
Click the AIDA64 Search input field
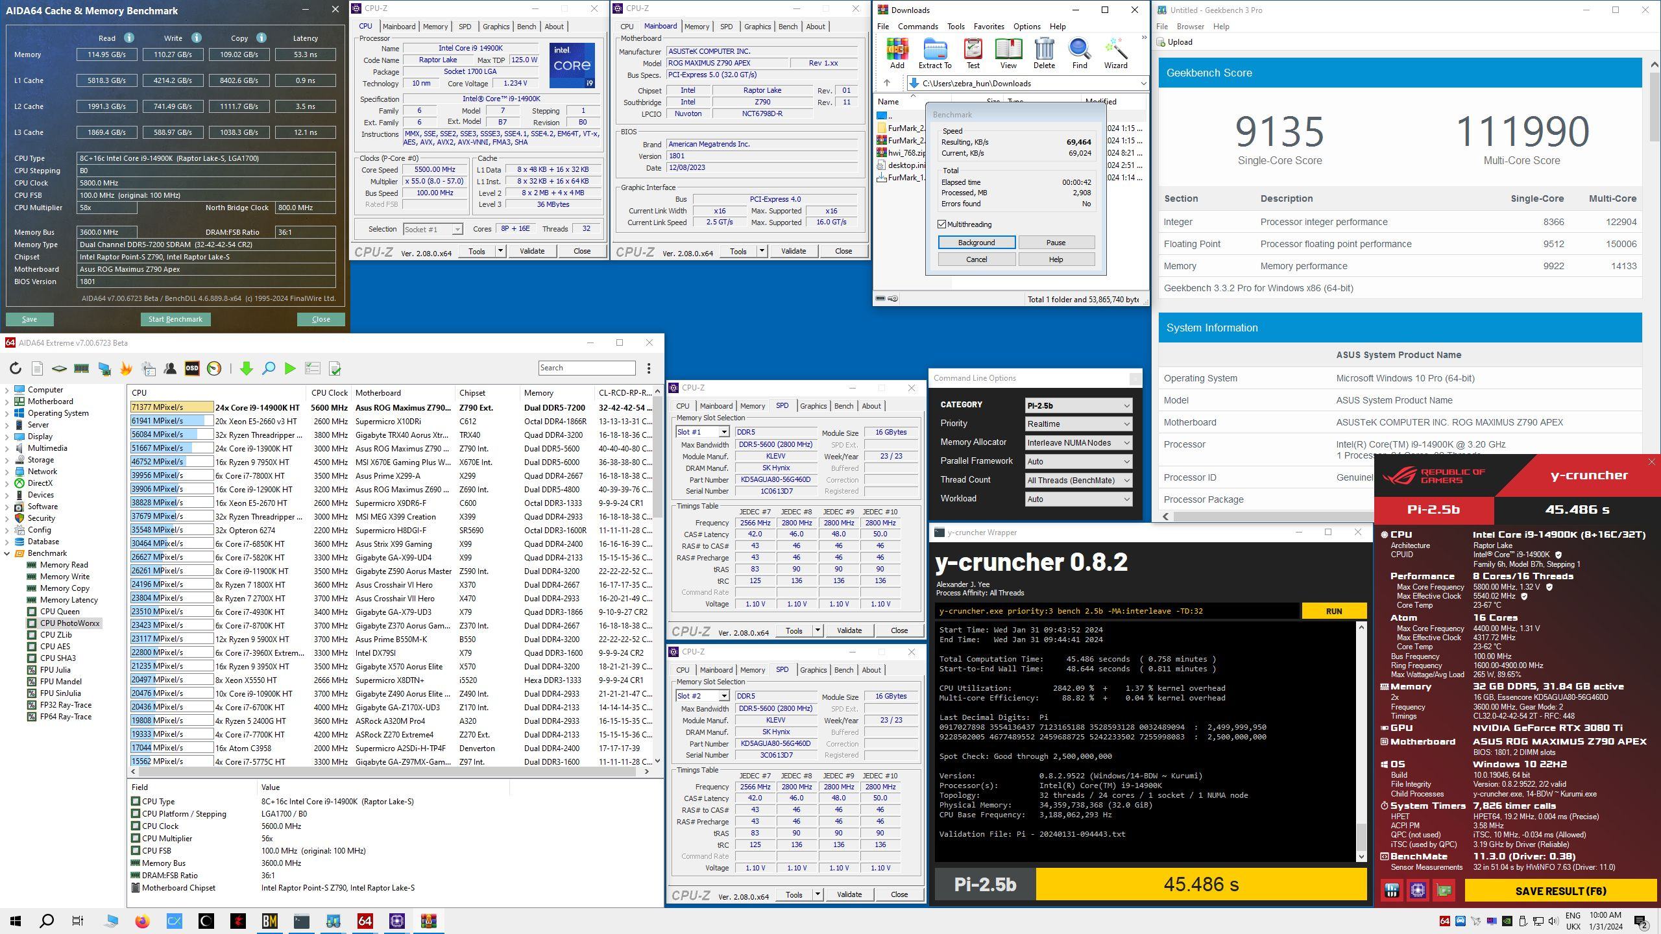[586, 368]
